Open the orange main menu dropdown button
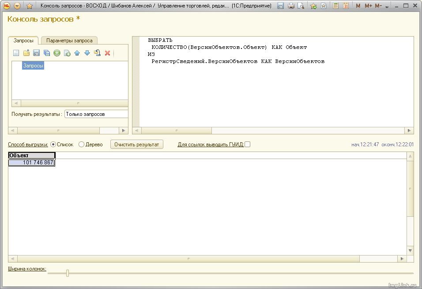 (x=17, y=6)
